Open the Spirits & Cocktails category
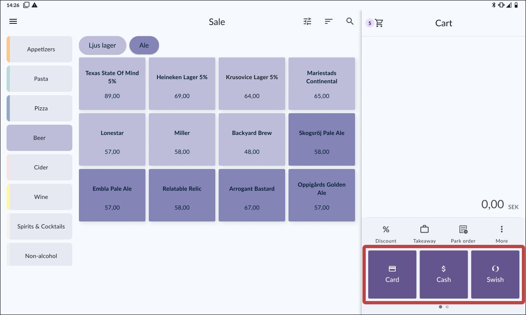This screenshot has height=315, width=526. pyautogui.click(x=40, y=226)
